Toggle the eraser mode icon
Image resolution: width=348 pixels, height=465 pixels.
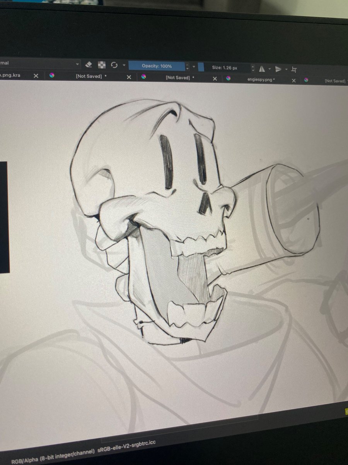click(89, 64)
